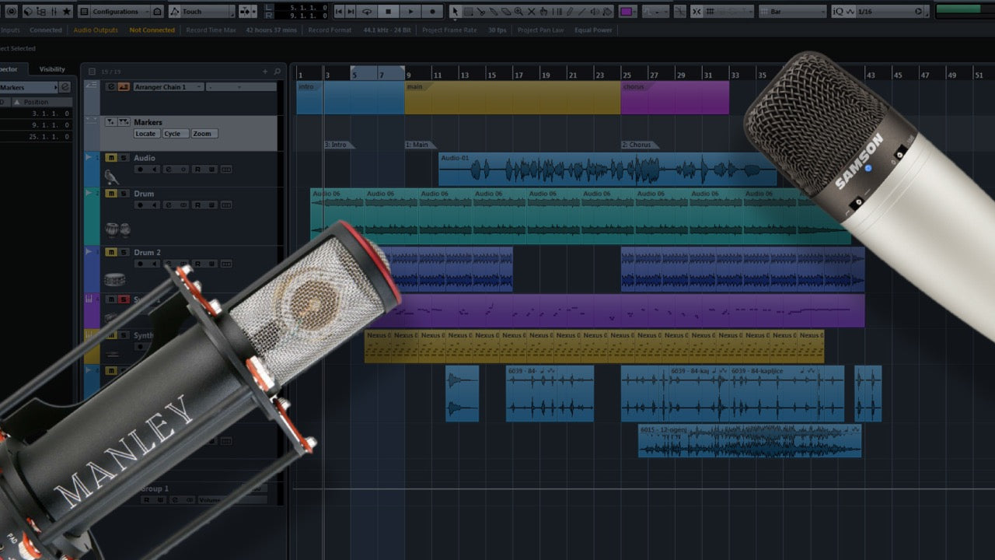Click the Add Track plus icon
Image resolution: width=995 pixels, height=560 pixels.
(x=265, y=72)
